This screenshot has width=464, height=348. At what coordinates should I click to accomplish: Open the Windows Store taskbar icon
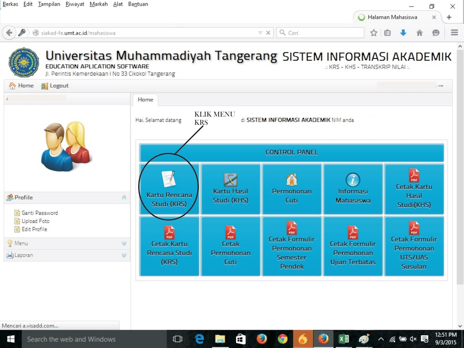(x=240, y=339)
